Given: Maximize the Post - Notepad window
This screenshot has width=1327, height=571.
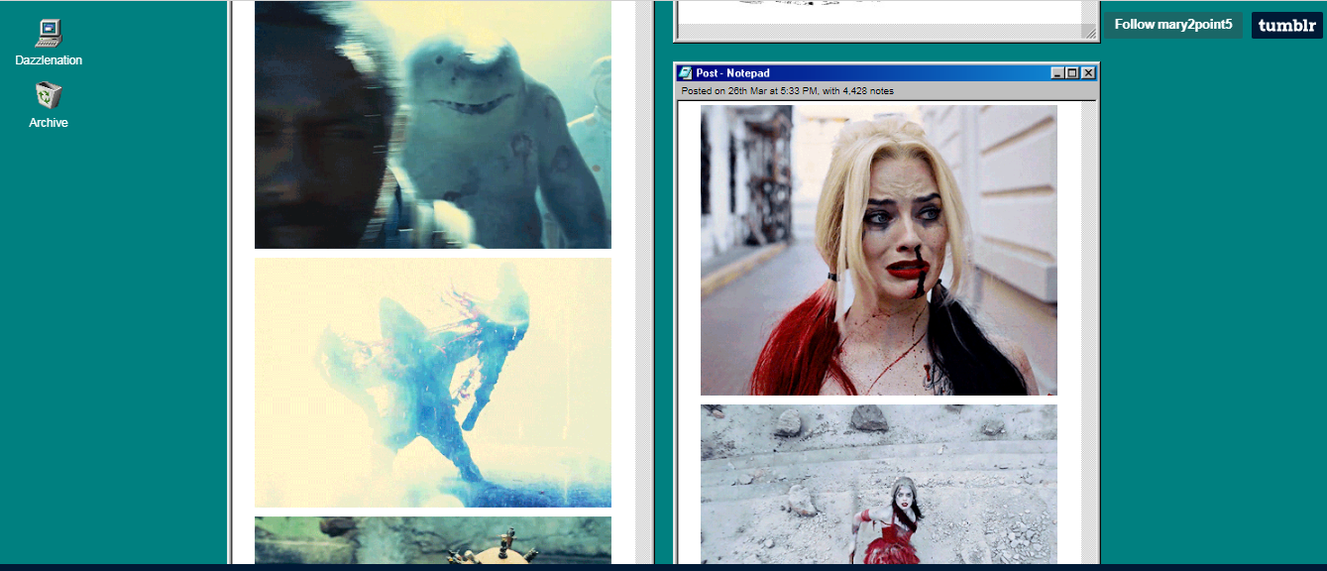Looking at the screenshot, I should [x=1073, y=72].
